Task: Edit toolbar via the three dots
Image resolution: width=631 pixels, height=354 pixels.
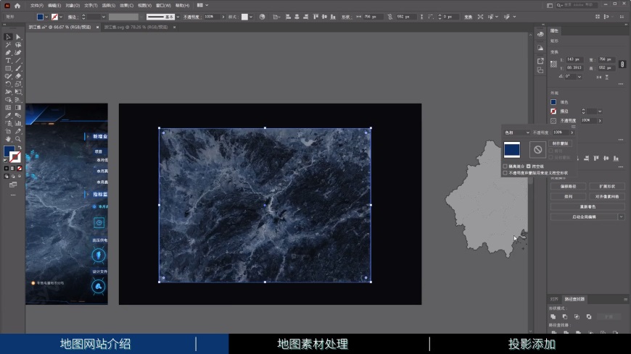Action: coord(13,195)
